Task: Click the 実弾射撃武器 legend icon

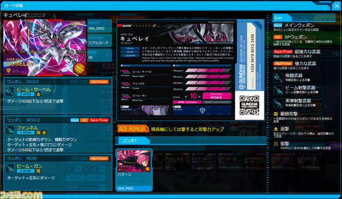Action: pos(278,103)
